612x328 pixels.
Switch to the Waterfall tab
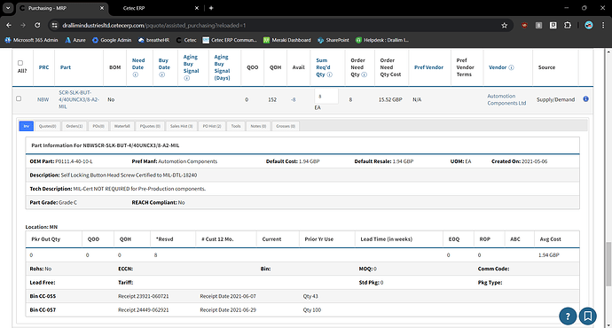pyautogui.click(x=122, y=126)
